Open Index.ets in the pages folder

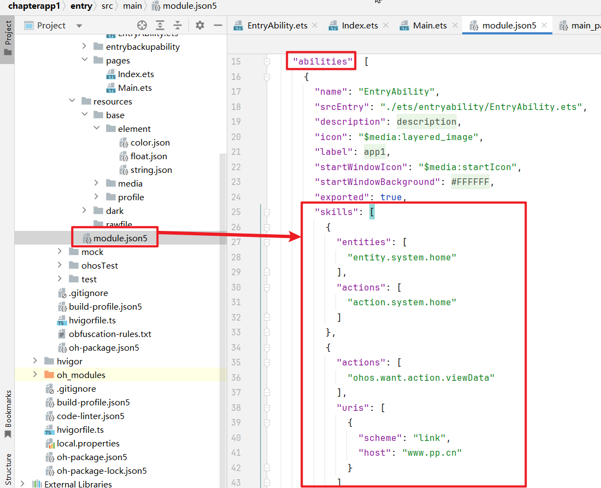point(135,74)
